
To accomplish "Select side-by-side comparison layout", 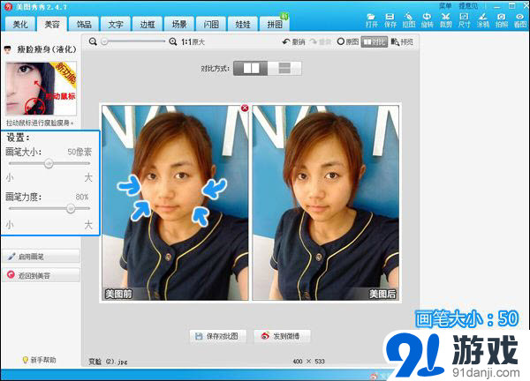I will click(251, 69).
